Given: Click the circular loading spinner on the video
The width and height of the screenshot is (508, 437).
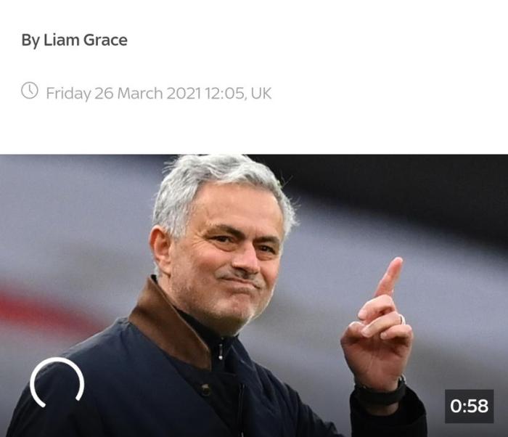Looking at the screenshot, I should (x=57, y=383).
